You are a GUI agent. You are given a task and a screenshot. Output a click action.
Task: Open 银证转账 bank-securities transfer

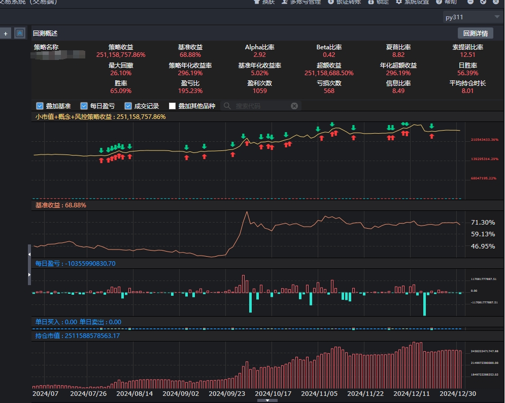344,2
